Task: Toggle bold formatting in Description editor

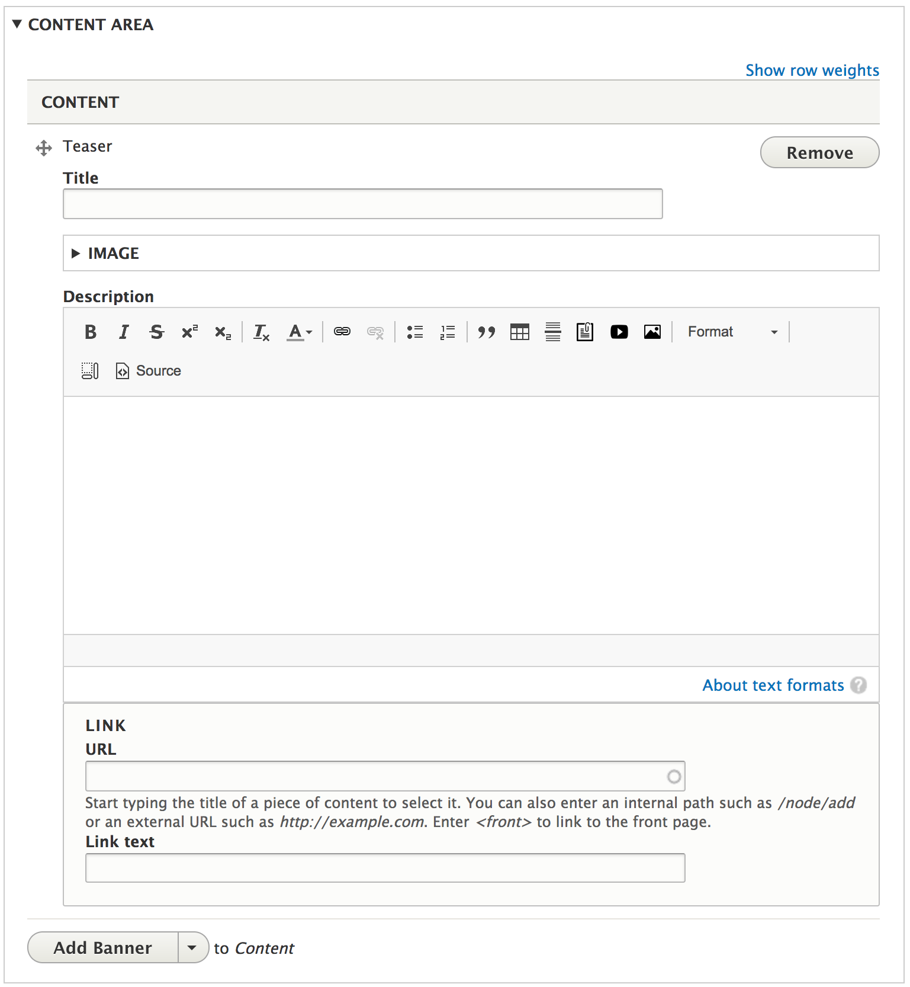Action: pyautogui.click(x=91, y=332)
